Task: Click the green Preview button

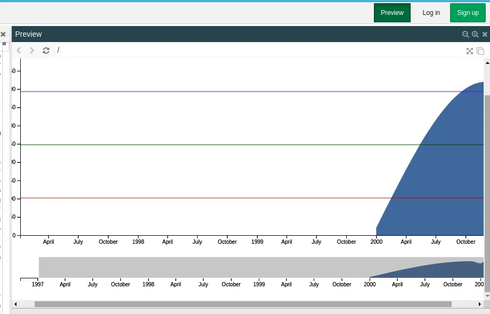Action: tap(392, 13)
